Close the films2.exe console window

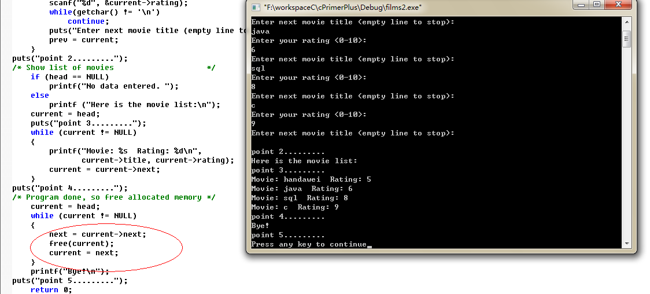pyautogui.click(x=619, y=4)
